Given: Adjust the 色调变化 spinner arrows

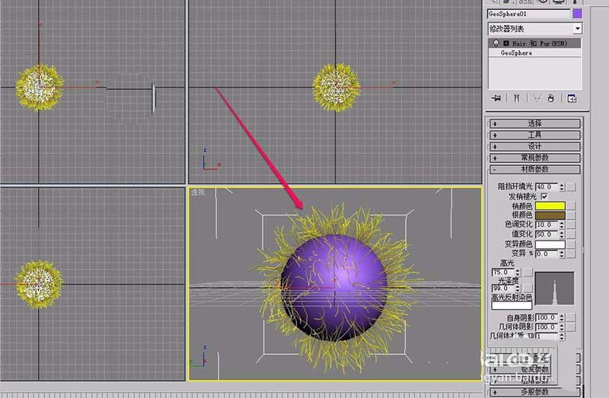Looking at the screenshot, I should (x=562, y=224).
